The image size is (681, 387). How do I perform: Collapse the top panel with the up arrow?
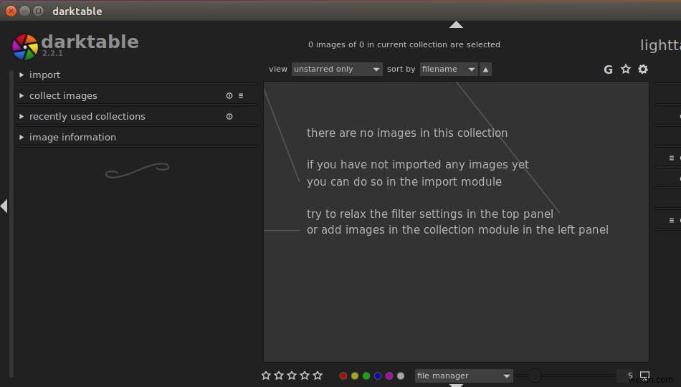[456, 25]
